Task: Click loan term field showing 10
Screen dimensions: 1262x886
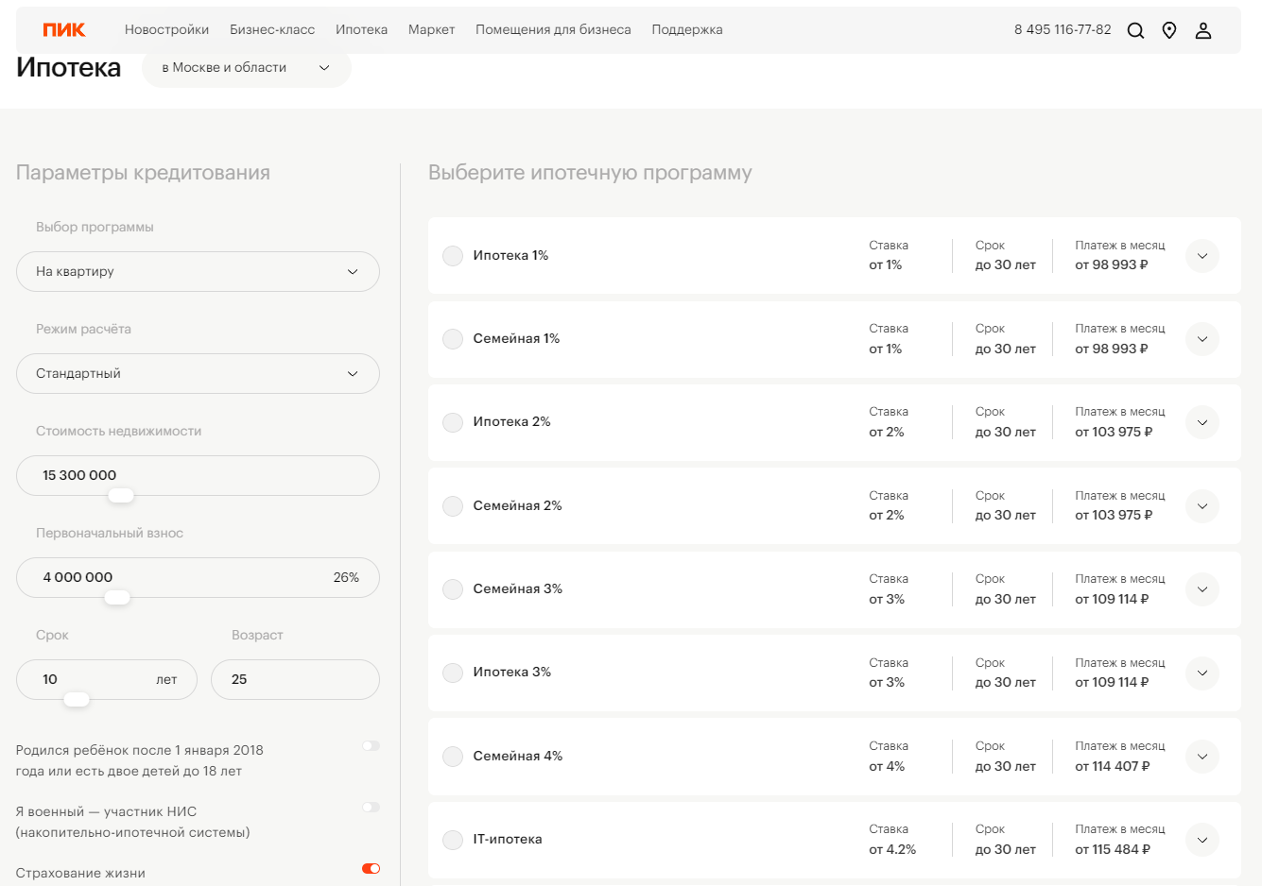Action: 107,679
